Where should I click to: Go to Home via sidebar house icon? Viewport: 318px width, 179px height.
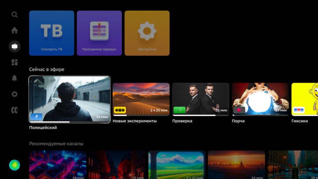tap(14, 30)
